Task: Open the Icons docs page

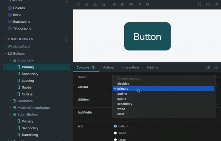Action: [17, 15]
